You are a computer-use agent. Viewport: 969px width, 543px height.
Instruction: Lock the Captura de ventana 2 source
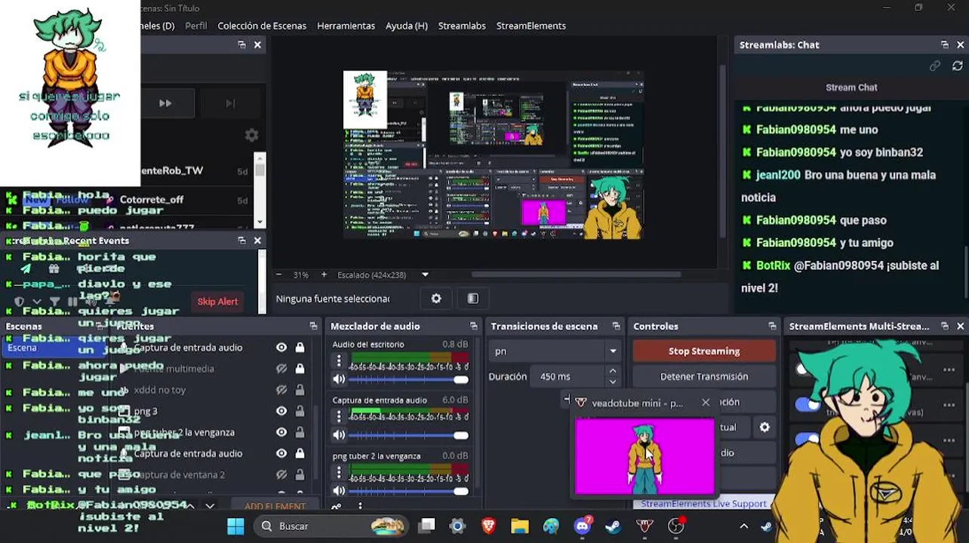pos(300,474)
